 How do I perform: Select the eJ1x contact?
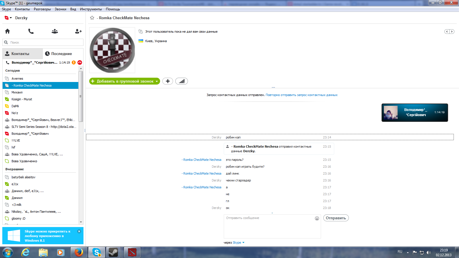pos(40,184)
